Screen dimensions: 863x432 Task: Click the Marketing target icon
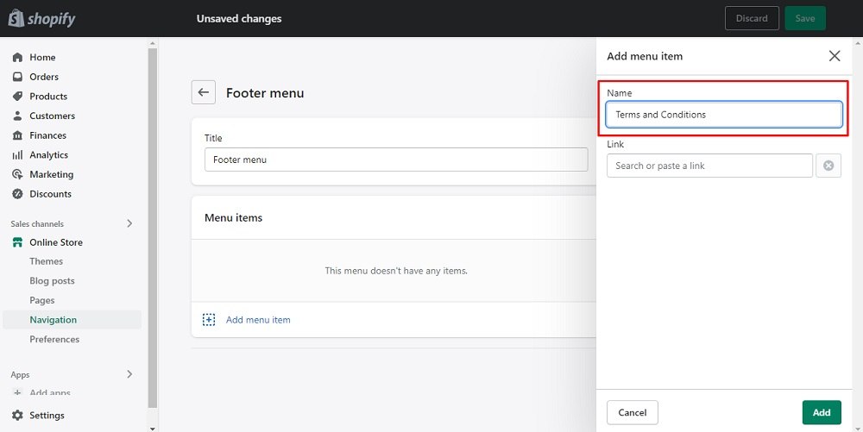[17, 174]
